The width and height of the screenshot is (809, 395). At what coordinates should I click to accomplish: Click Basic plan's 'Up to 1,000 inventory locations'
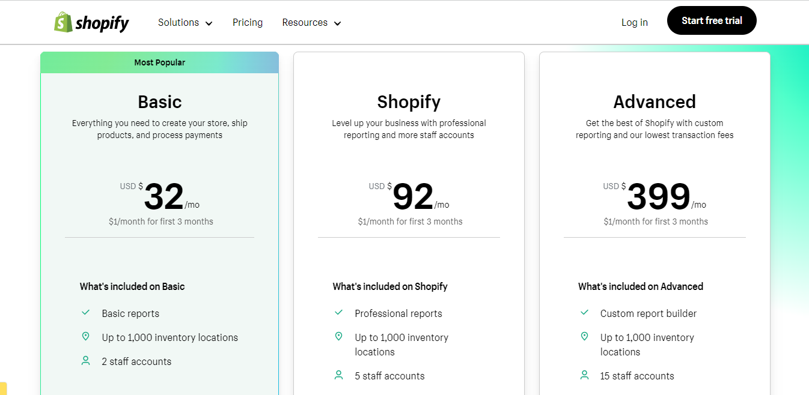[170, 337]
